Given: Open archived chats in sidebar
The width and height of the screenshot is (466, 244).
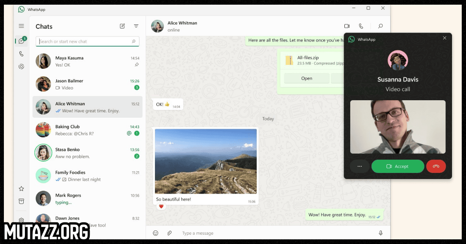Looking at the screenshot, I should 21,201.
